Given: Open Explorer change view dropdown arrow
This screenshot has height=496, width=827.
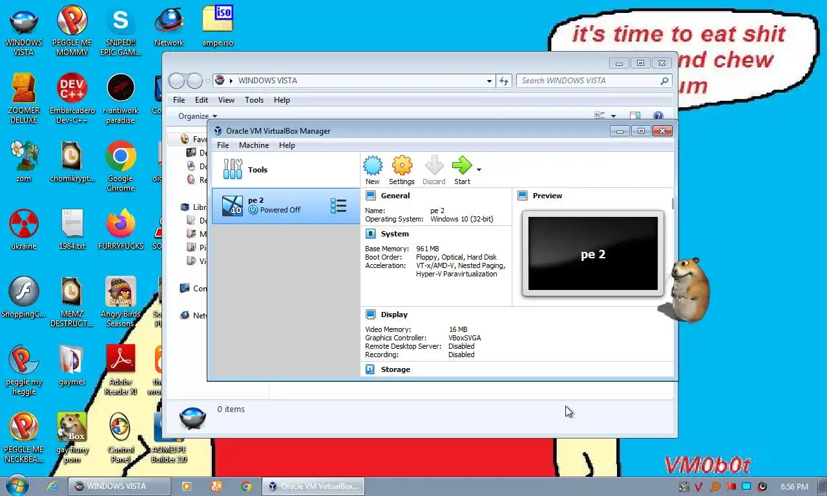Looking at the screenshot, I should click(x=613, y=116).
